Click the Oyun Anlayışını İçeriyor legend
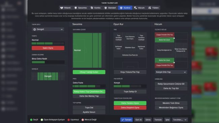The image size is (219, 123). click(54, 120)
